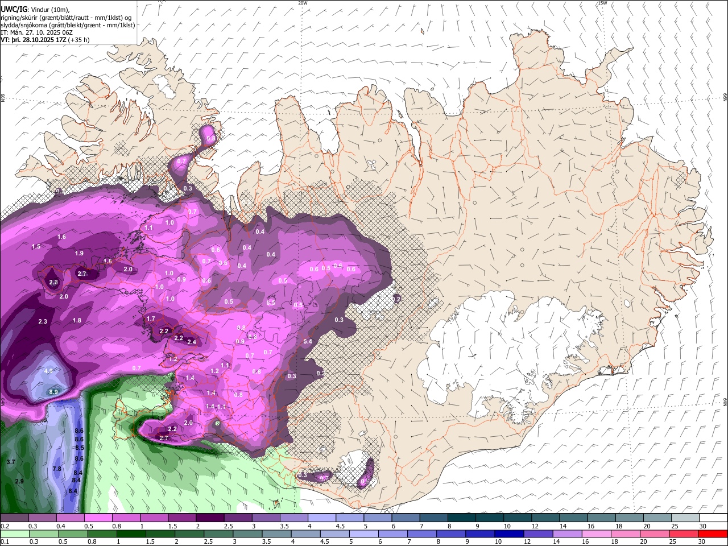Pick the light grey 25–30 snow legend swatch

pyautogui.click(x=686, y=518)
